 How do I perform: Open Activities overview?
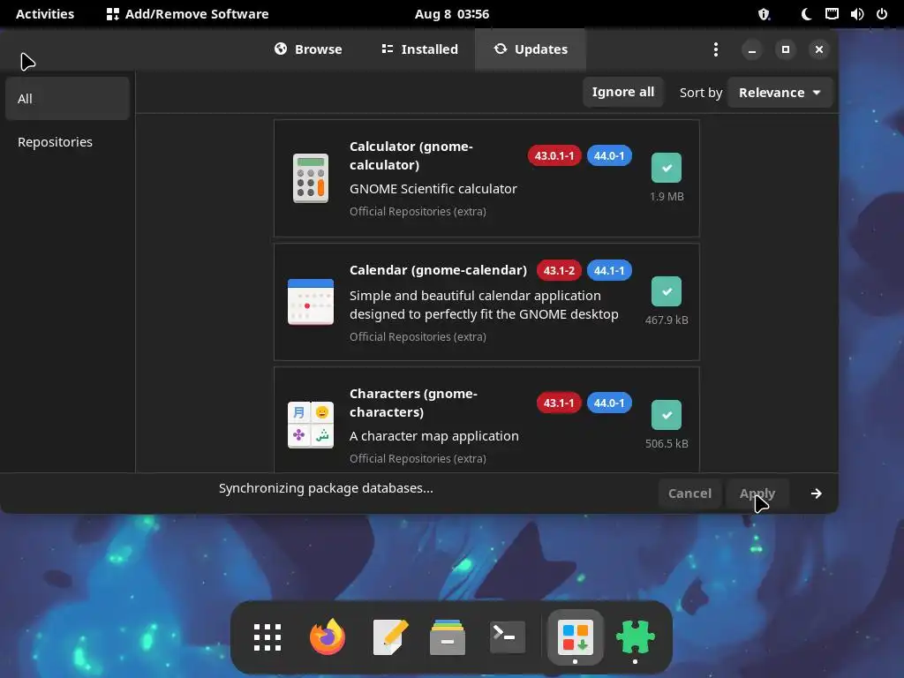[x=45, y=14]
